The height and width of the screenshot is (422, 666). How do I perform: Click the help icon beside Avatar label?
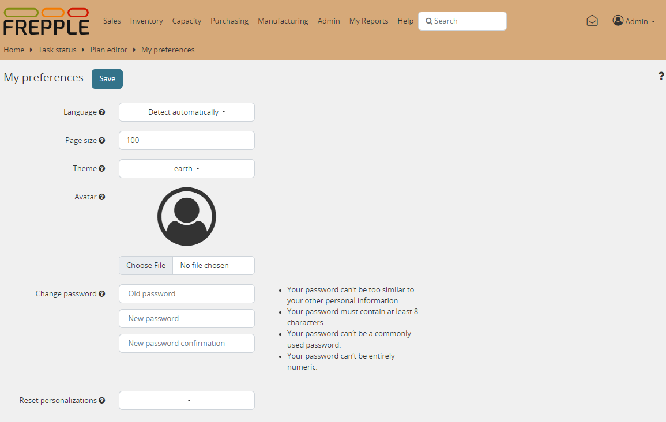102,197
